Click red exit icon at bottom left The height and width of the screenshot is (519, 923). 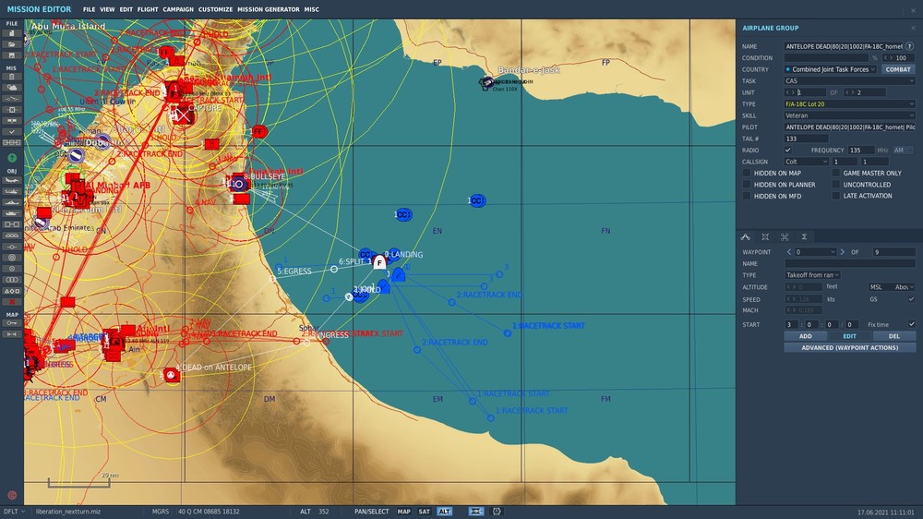(x=12, y=495)
